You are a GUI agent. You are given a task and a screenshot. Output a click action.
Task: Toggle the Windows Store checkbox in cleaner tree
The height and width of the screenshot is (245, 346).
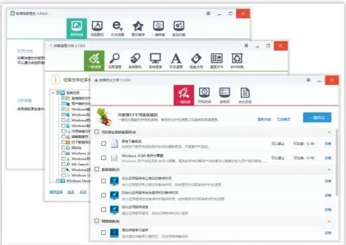pos(58,181)
